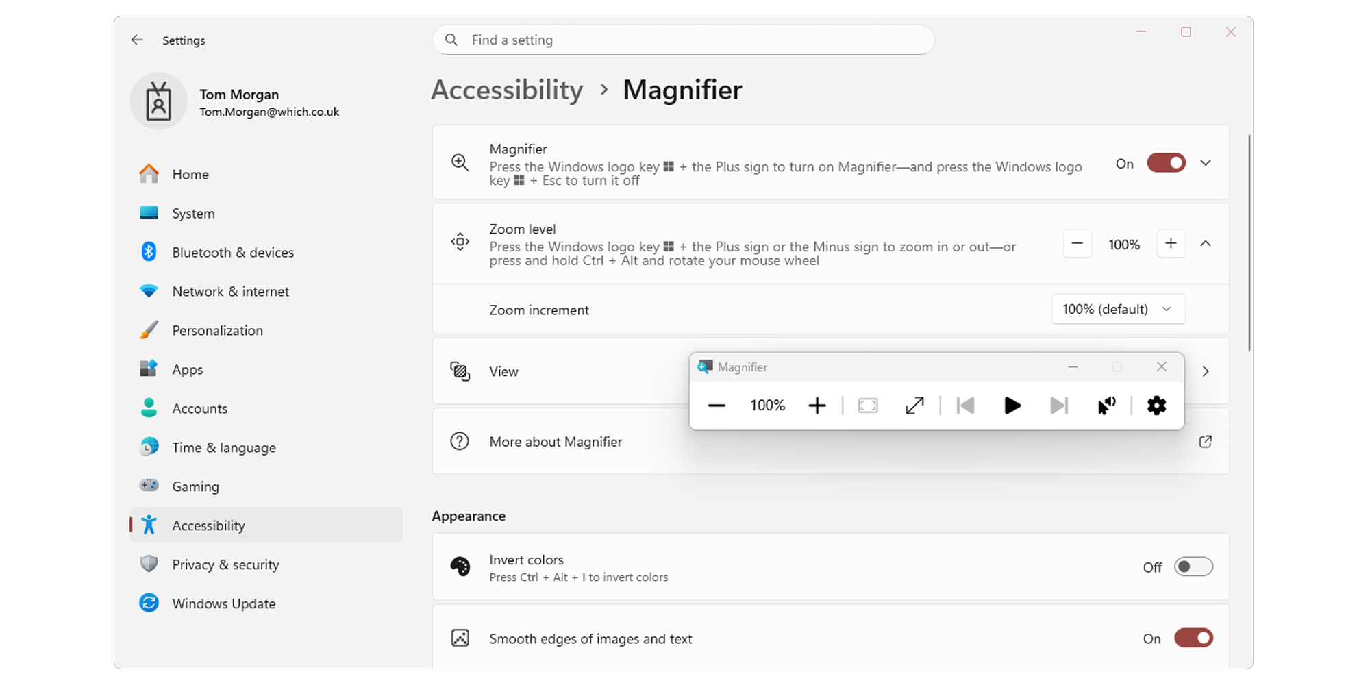The image size is (1370, 685).
Task: Go to previous sentence in Magnifier toolbar
Action: (x=965, y=405)
